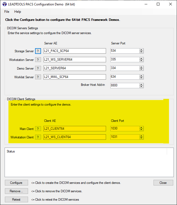177x205 pixels.
Task: Open the help button for Demo Server
Action: pyautogui.click(x=38, y=68)
